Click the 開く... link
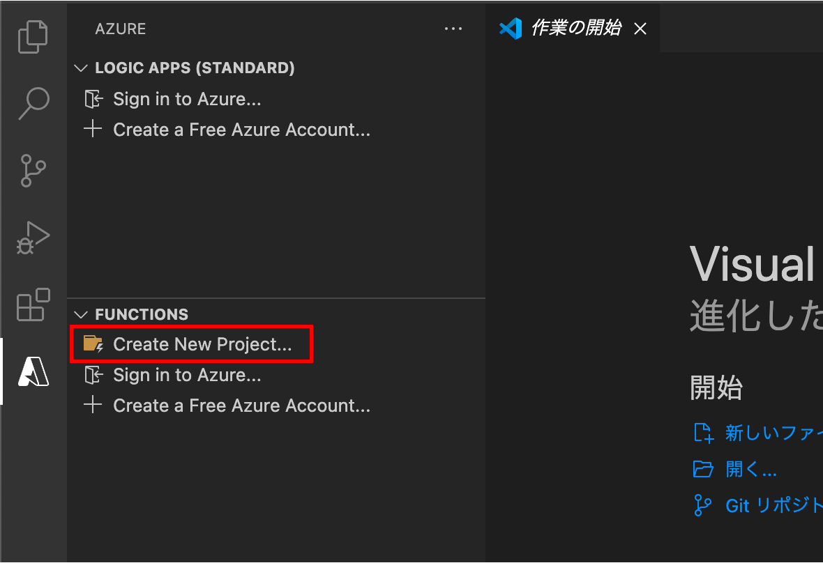 (750, 469)
